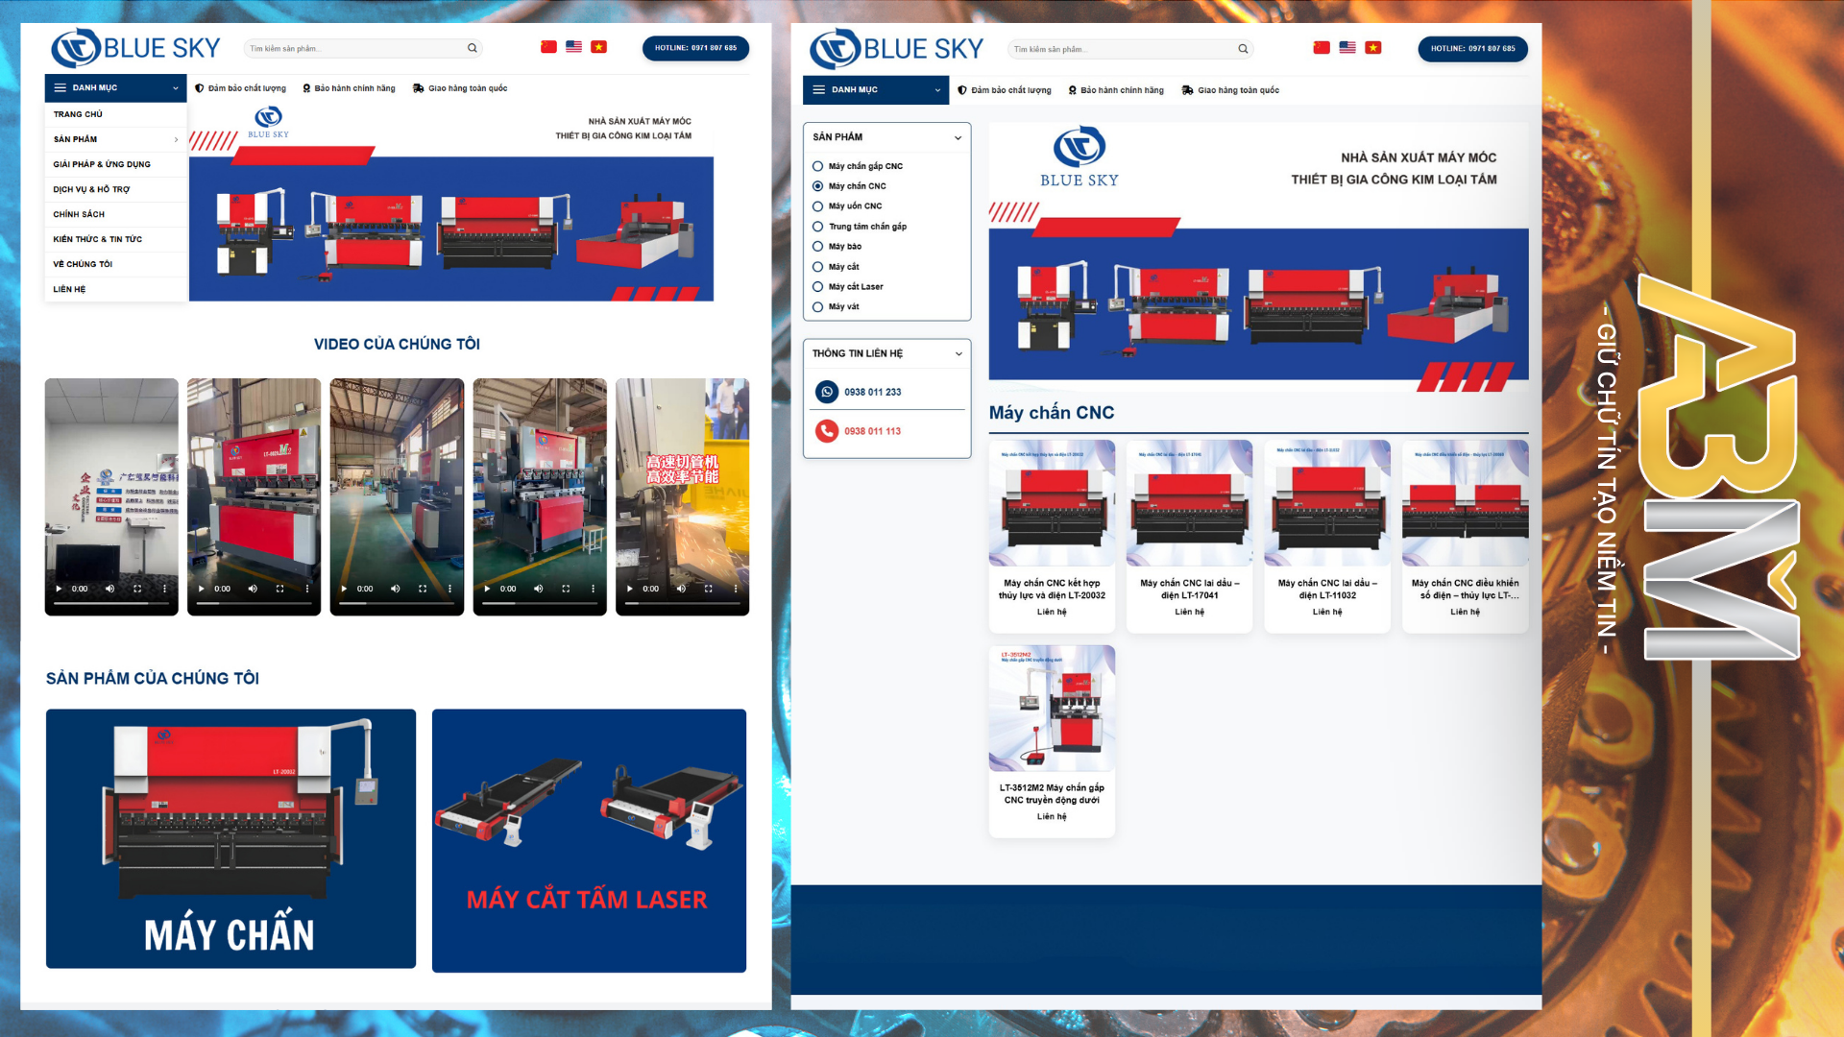The height and width of the screenshot is (1037, 1844).
Task: Click Liên hệ under the LT-20032 product
Action: tap(1052, 612)
